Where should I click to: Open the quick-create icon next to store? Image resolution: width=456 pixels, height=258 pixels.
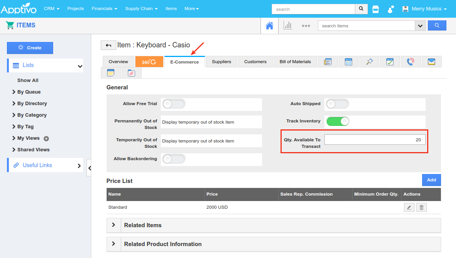(x=391, y=9)
